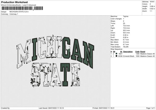This screenshot has height=110, width=156.
Task: Click the 'Wilcom EmbroideryStudio – Level 3 Advanced' text
Action: coord(18,5)
